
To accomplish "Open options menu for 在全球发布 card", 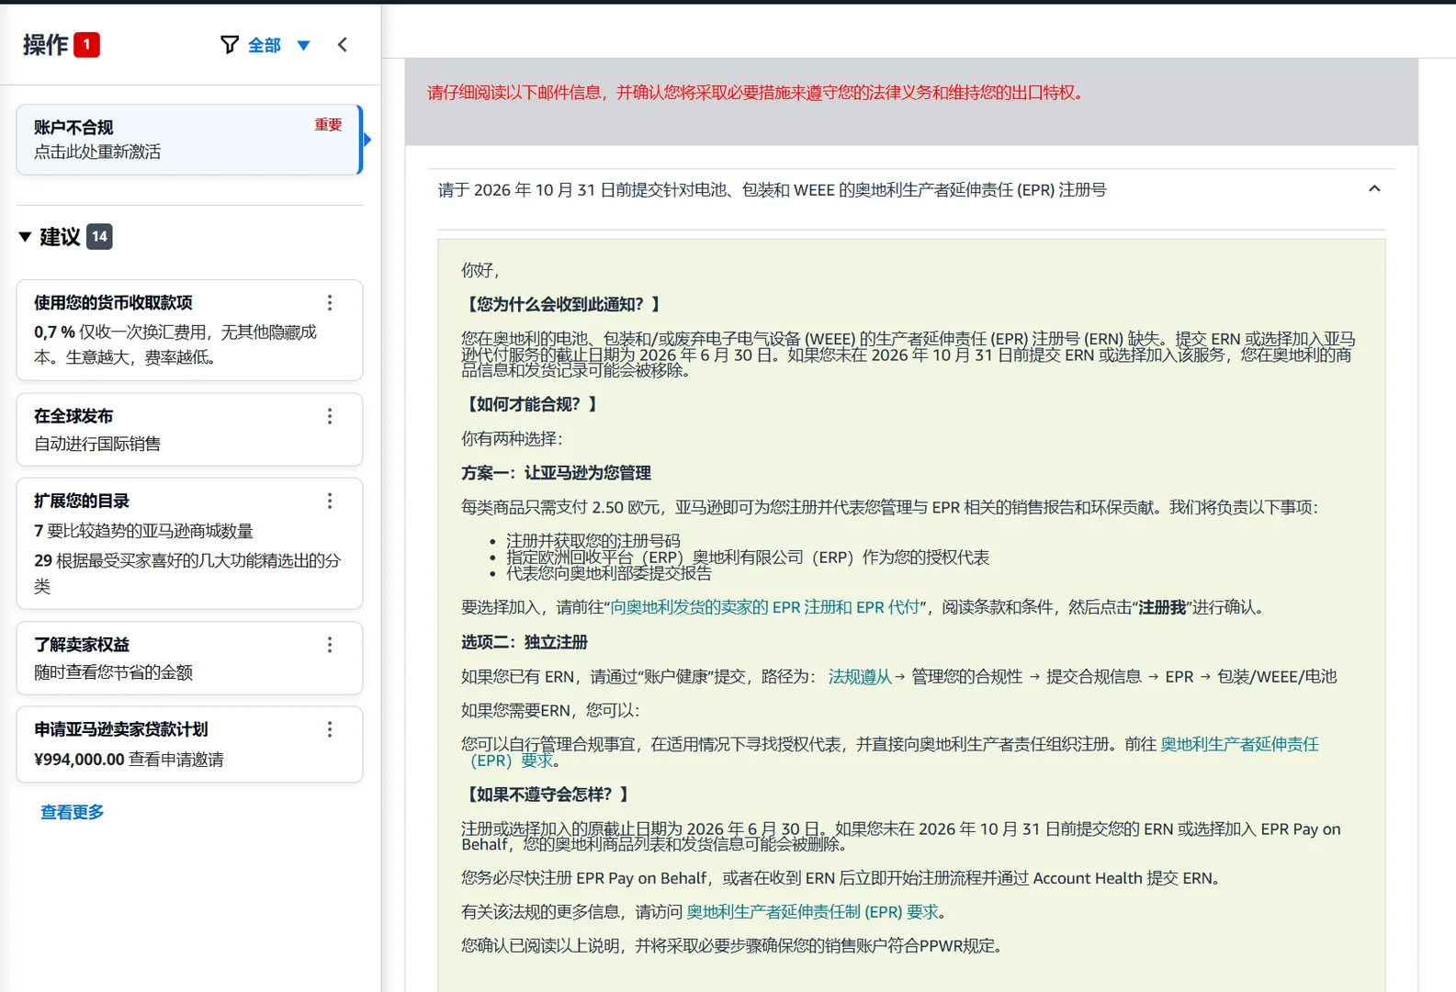I will (330, 416).
